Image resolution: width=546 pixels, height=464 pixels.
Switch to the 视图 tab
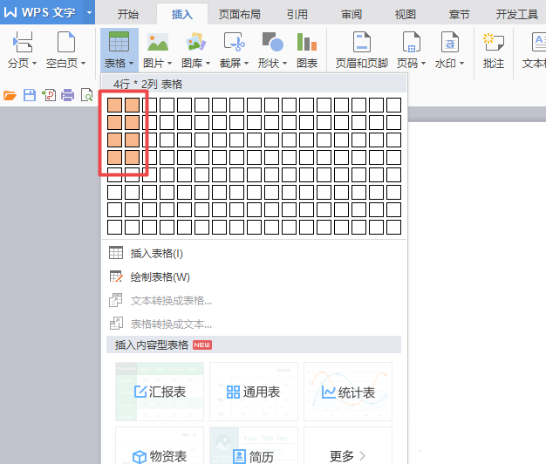(406, 14)
